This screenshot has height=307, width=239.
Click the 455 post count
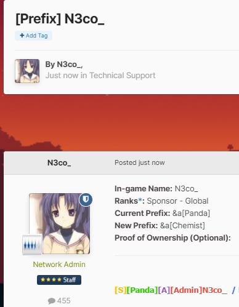[x=64, y=301]
